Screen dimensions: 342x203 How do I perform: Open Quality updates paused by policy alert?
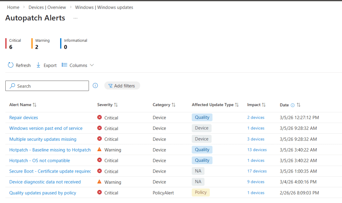point(43,193)
